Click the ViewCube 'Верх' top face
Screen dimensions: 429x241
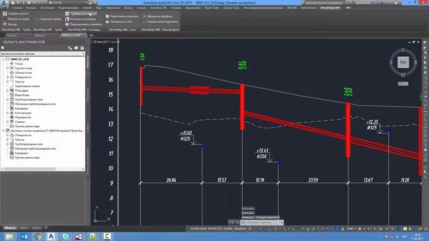(x=403, y=62)
